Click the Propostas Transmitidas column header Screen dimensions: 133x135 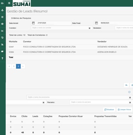(x=105, y=116)
